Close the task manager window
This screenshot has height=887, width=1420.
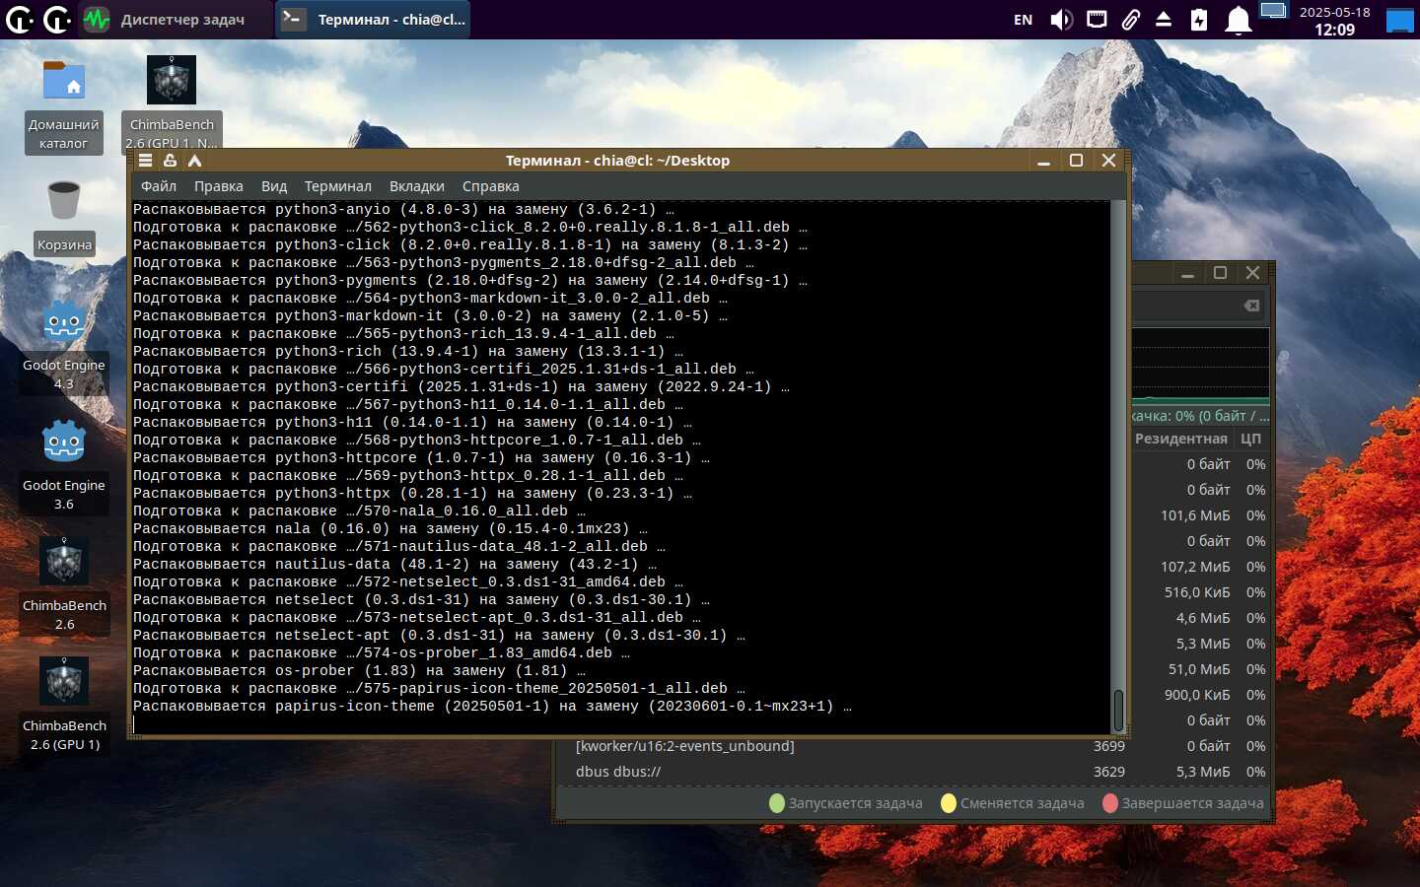pyautogui.click(x=1252, y=273)
